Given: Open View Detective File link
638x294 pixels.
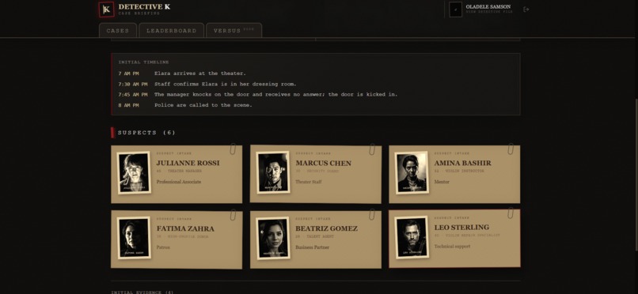Looking at the screenshot, I should tap(489, 12).
